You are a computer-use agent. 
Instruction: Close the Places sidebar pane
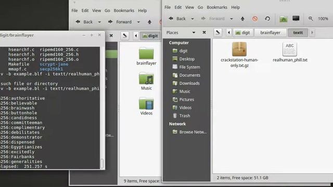coord(204,32)
